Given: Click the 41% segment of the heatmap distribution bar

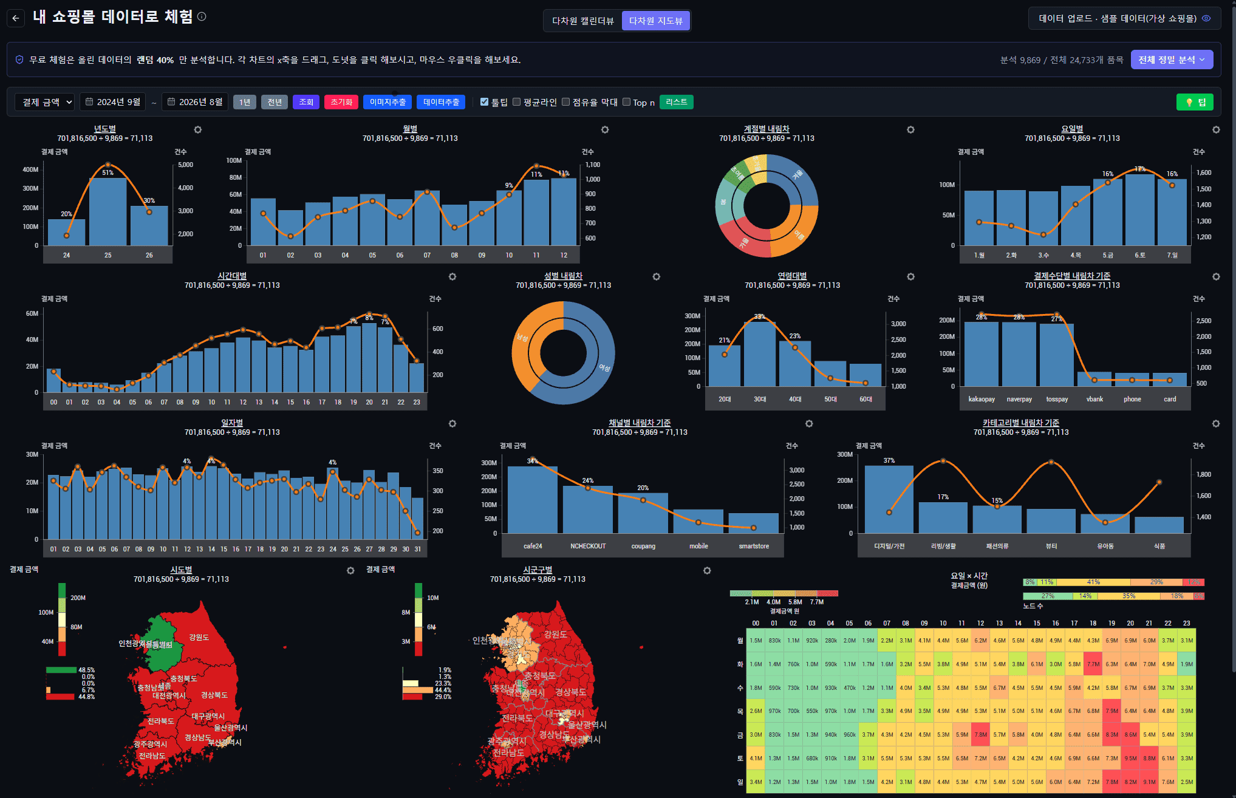Looking at the screenshot, I should pos(1093,582).
